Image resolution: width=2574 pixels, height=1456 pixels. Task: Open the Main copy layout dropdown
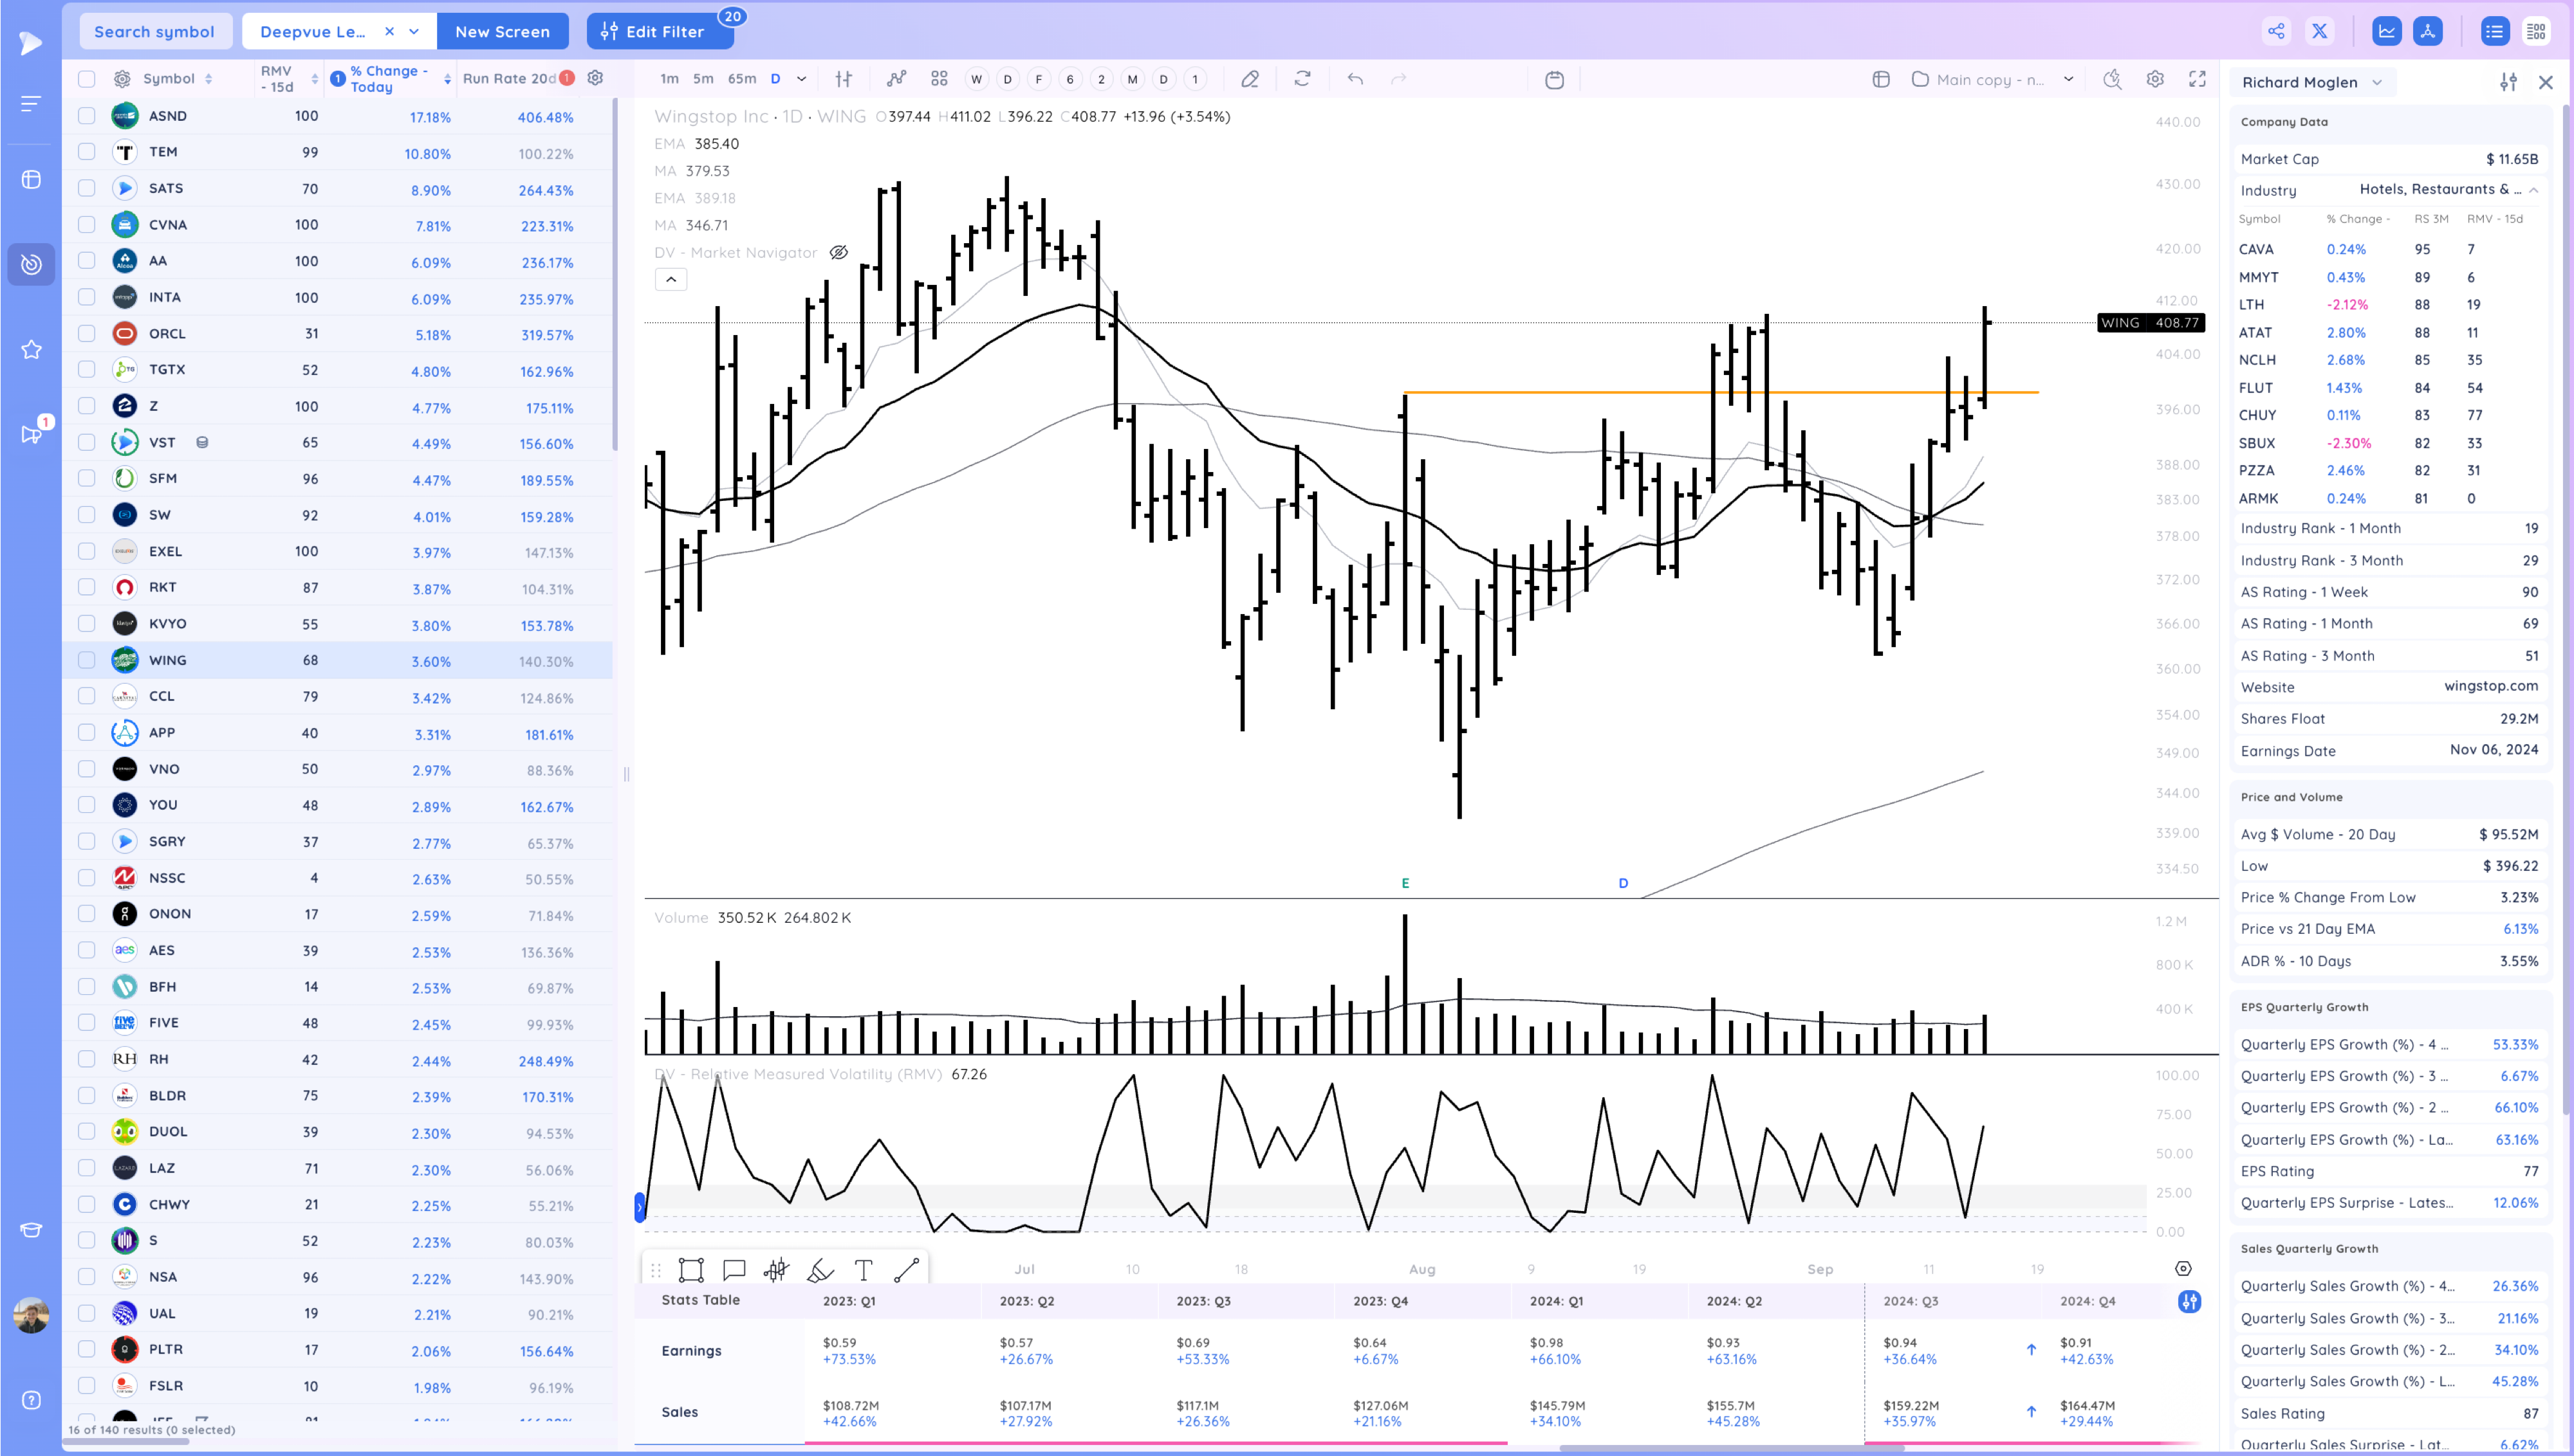[x=2068, y=79]
